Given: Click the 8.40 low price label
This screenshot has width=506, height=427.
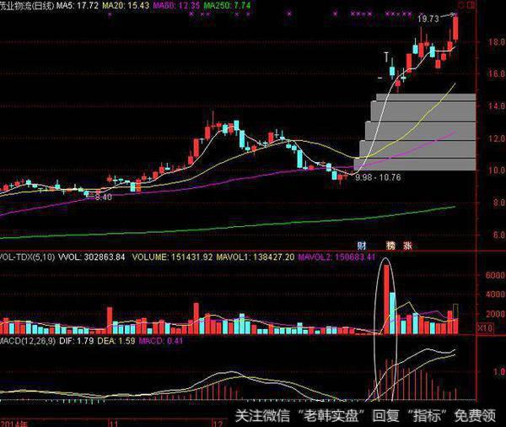Looking at the screenshot, I should [x=101, y=197].
